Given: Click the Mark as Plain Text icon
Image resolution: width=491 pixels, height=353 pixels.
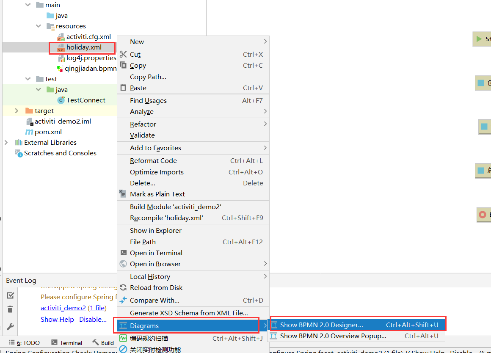Looking at the screenshot, I should (122, 193).
